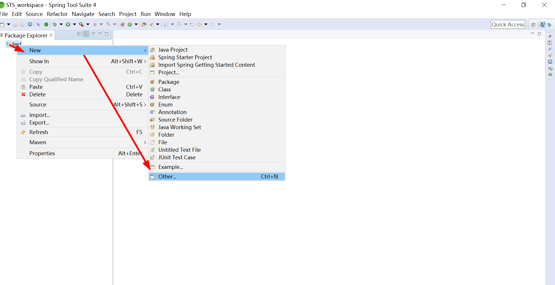Open the Refactor menu in menu bar
The width and height of the screenshot is (555, 285).
click(x=57, y=14)
